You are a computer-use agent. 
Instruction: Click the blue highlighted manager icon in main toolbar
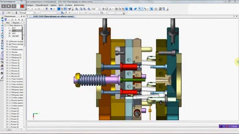pyautogui.click(x=59, y=9)
